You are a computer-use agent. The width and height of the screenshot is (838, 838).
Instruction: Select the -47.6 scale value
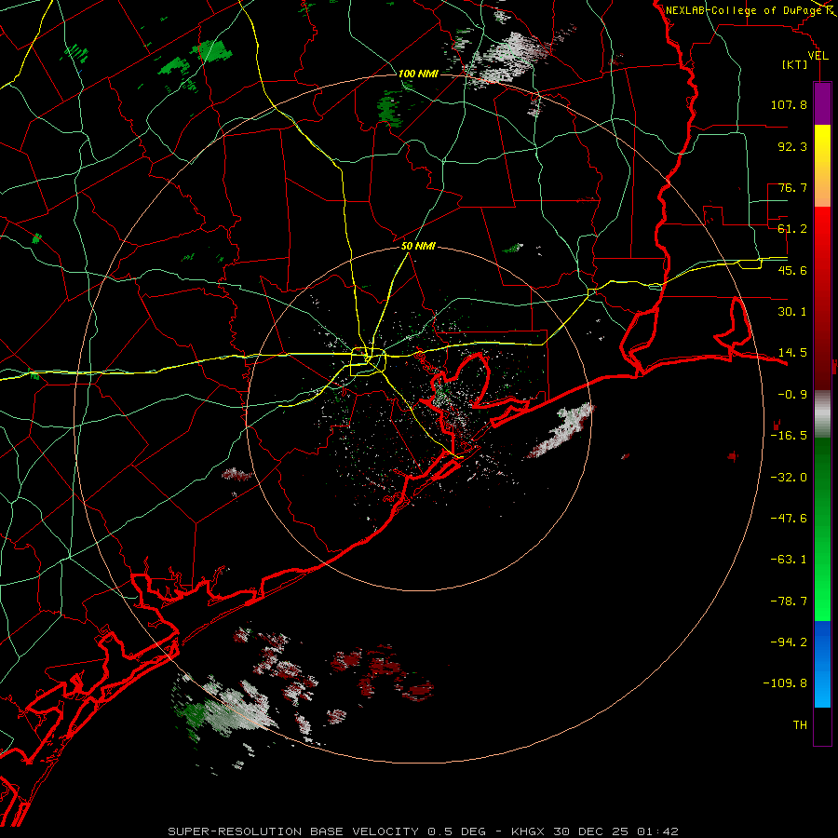coord(789,519)
